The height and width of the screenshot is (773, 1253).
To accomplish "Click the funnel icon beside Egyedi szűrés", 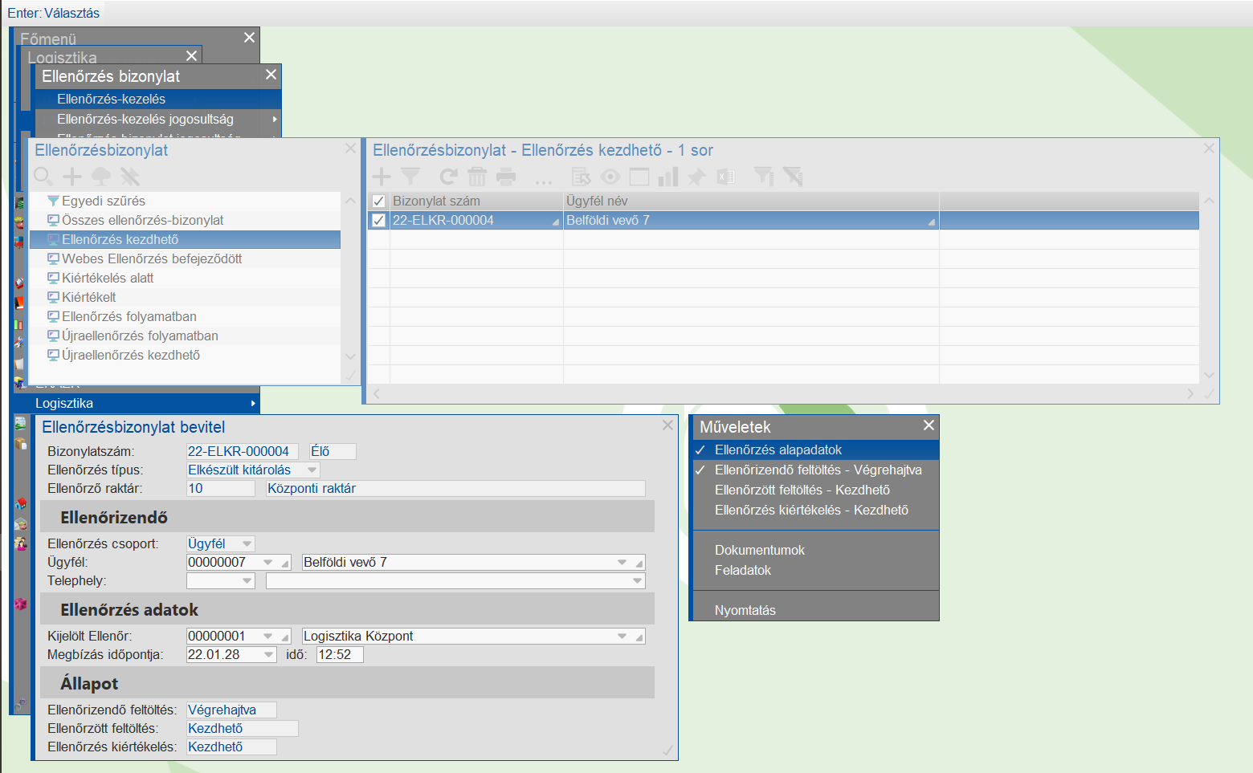I will tap(53, 201).
